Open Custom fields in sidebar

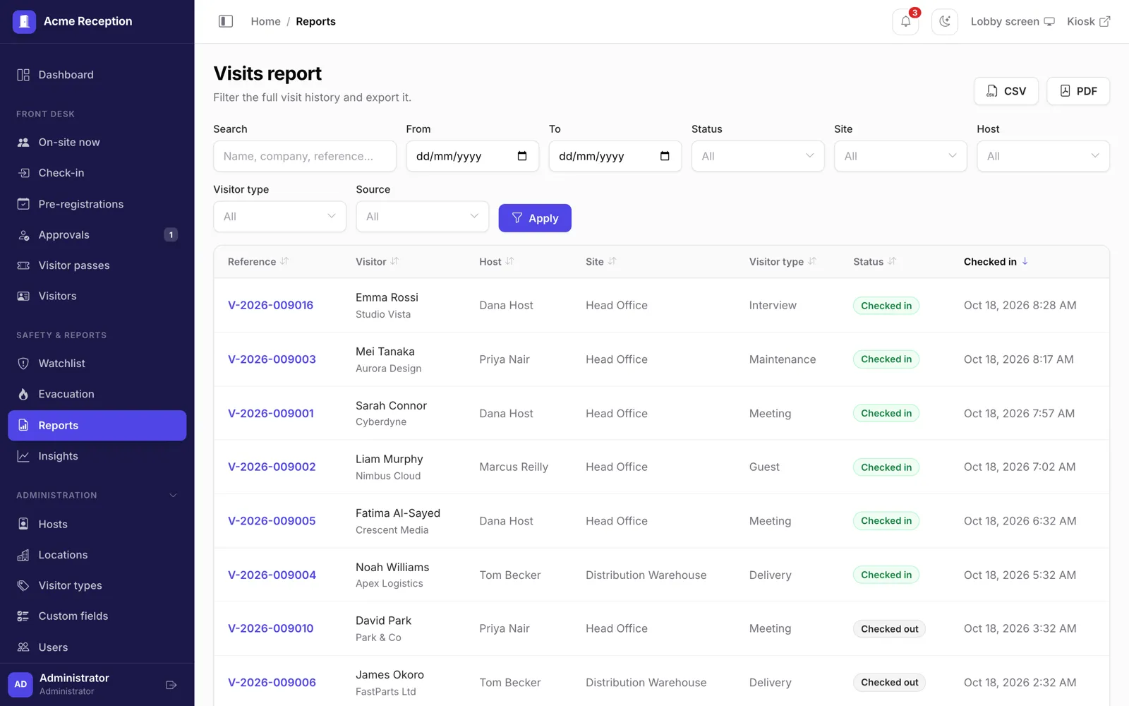tap(97, 616)
